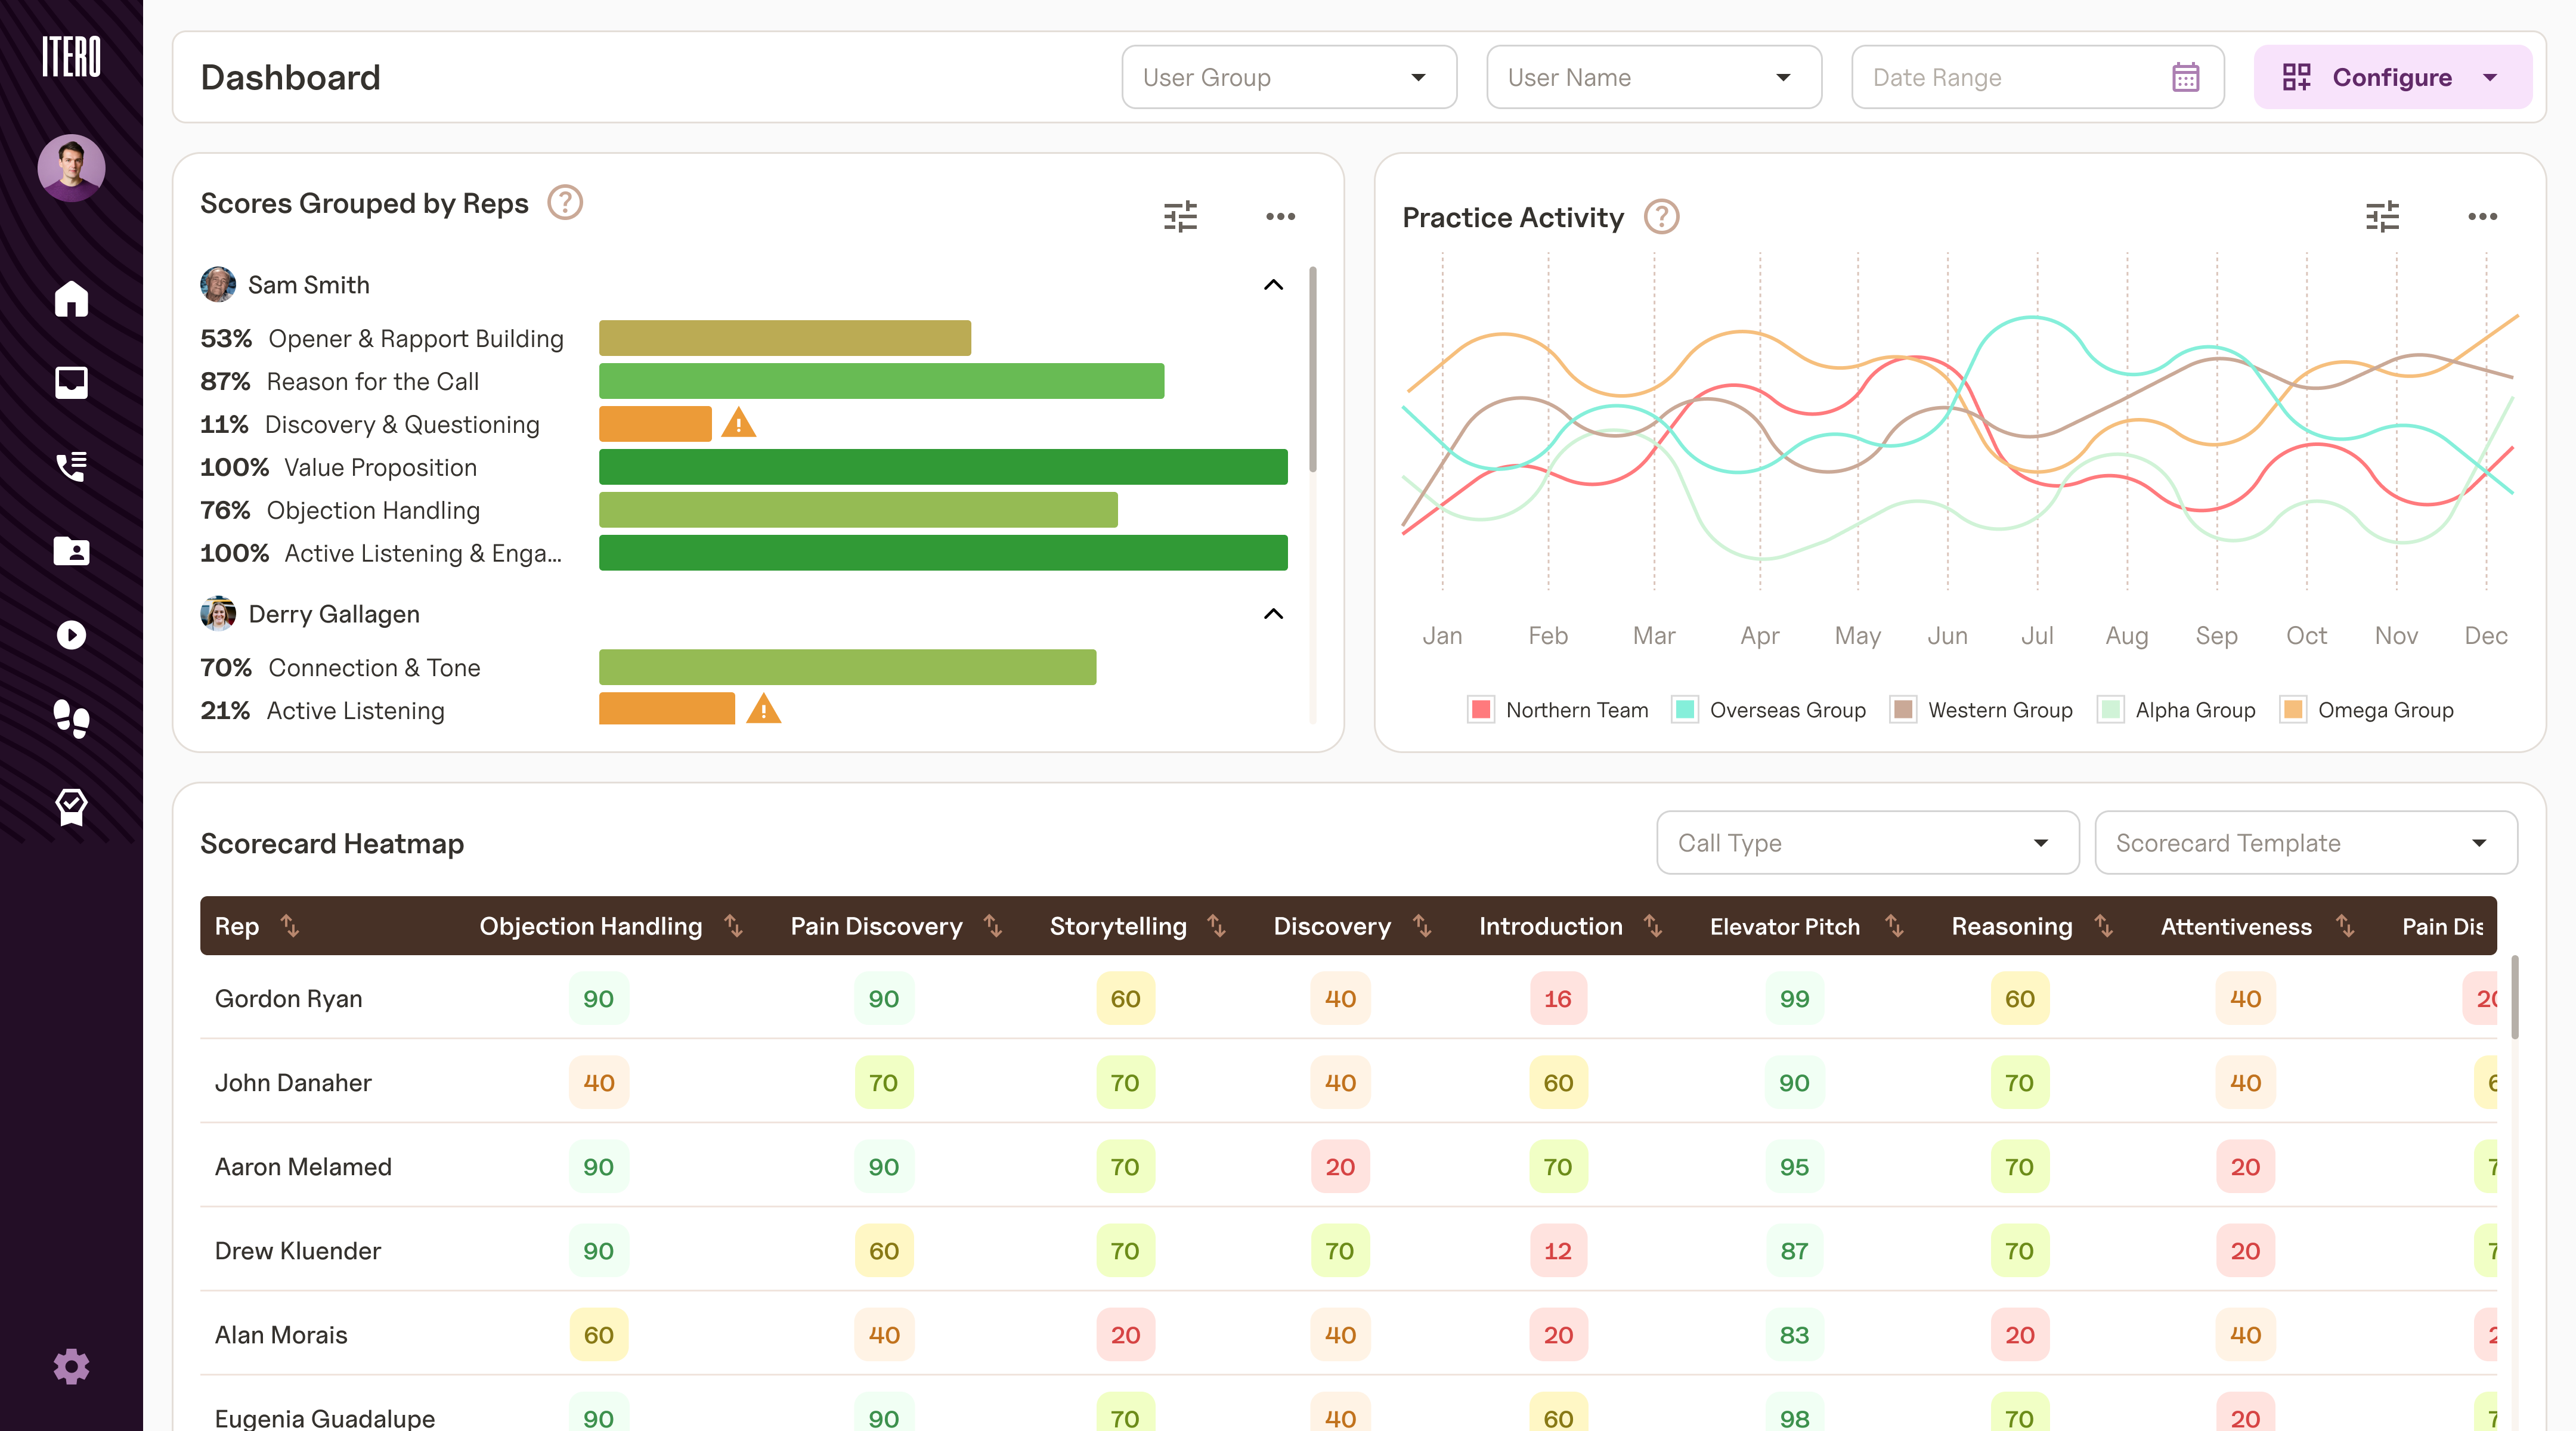Open the badge checkmark icon in sidebar
Viewport: 2576px width, 1431px height.
click(x=71, y=806)
